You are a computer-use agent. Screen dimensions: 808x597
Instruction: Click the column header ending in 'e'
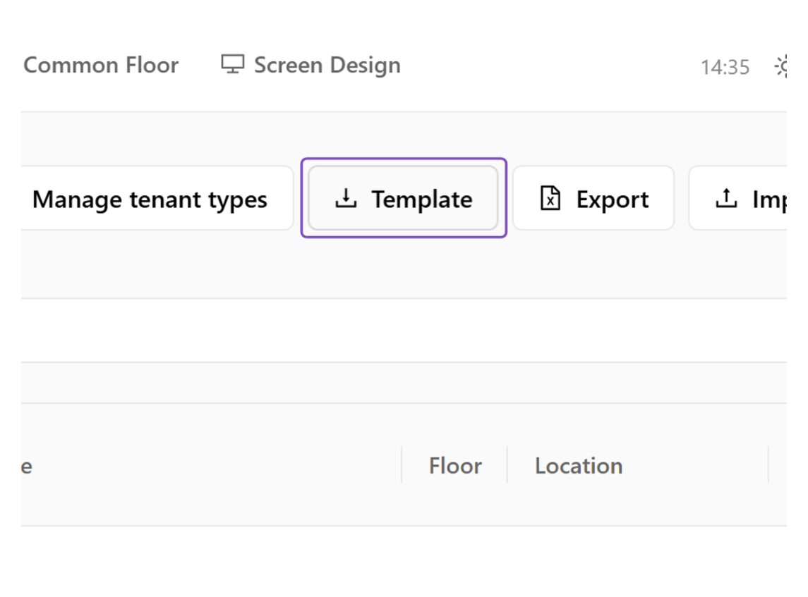(26, 467)
